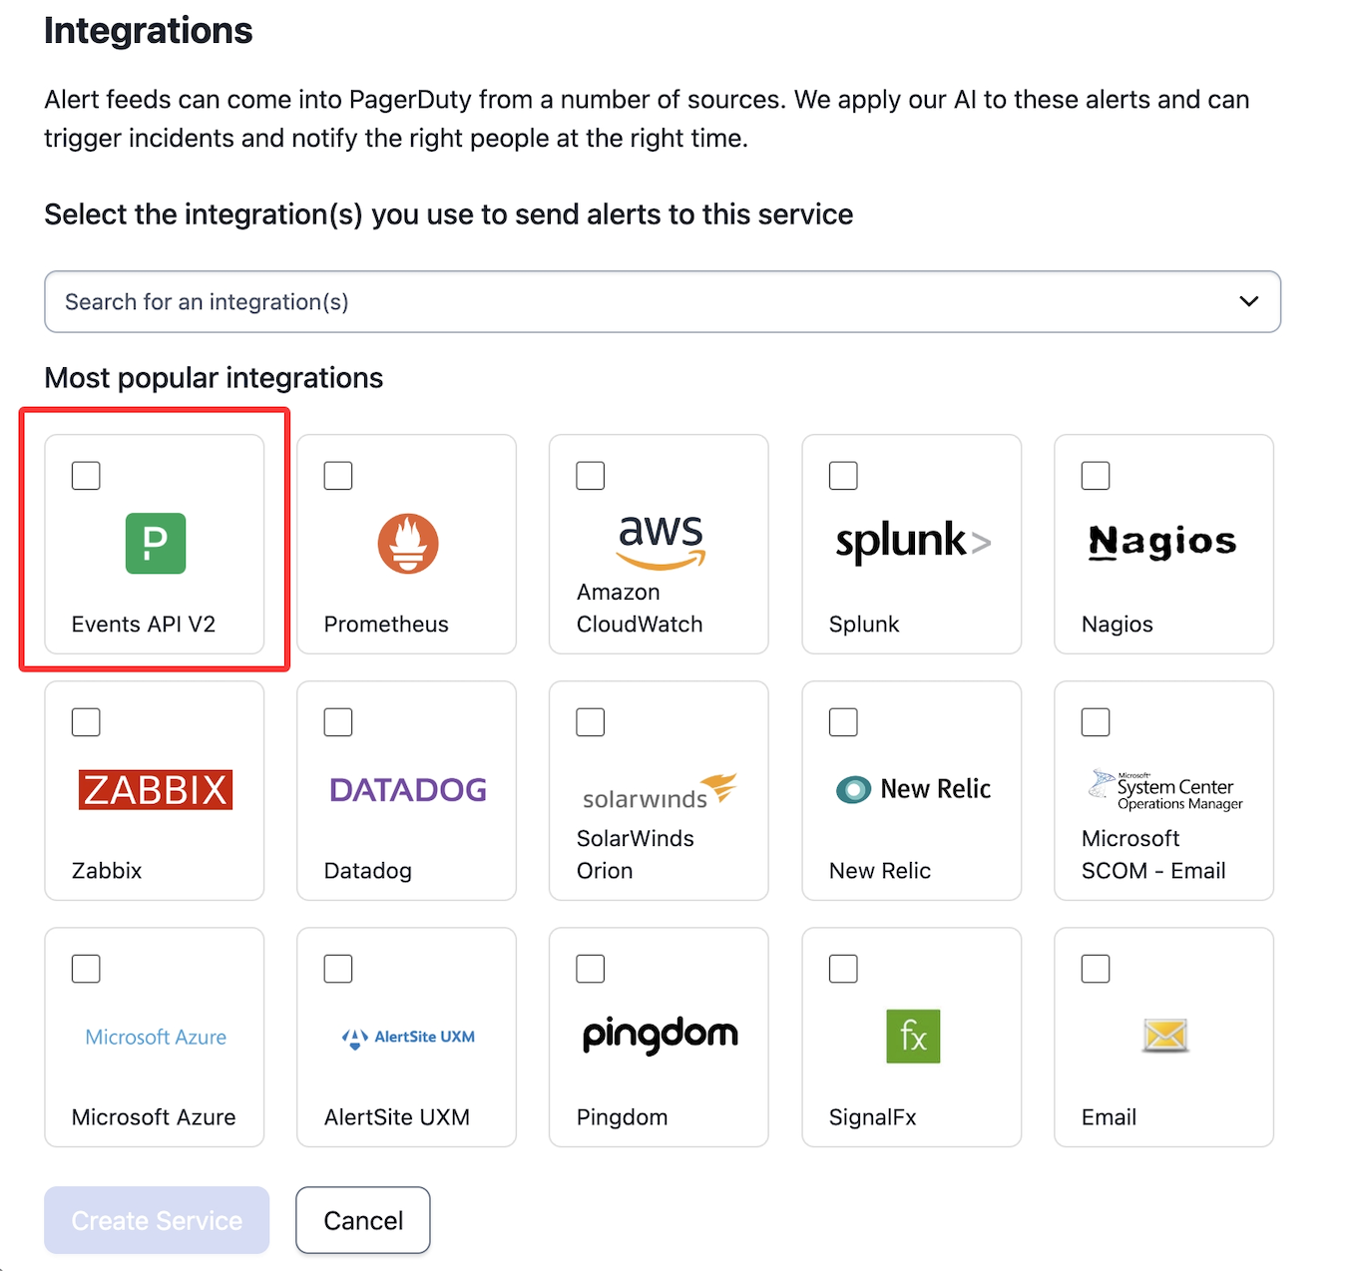Click the yellow Email envelope icon

pos(1165,1036)
